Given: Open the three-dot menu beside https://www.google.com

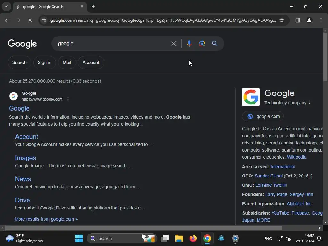Looking at the screenshot, I should click(68, 99).
